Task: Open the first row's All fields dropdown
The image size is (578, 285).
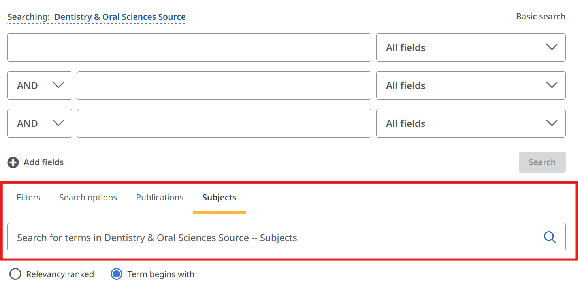Action: tap(471, 47)
